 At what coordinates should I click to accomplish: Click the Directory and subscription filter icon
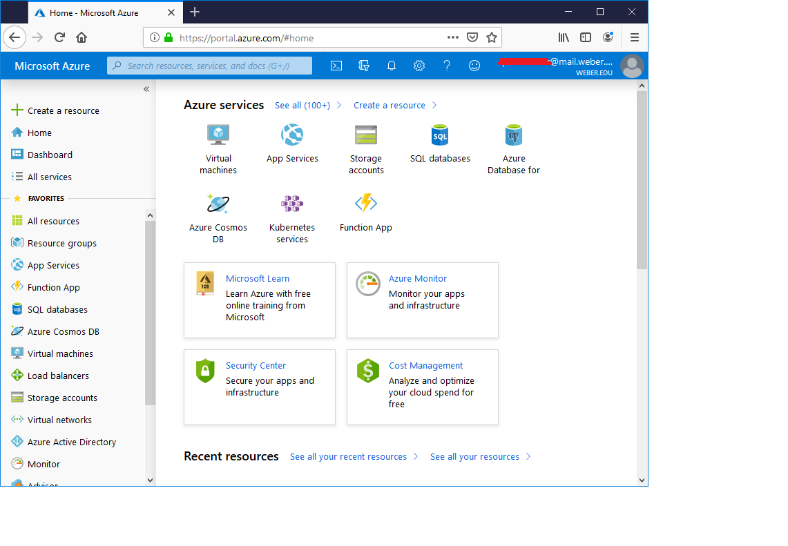364,66
